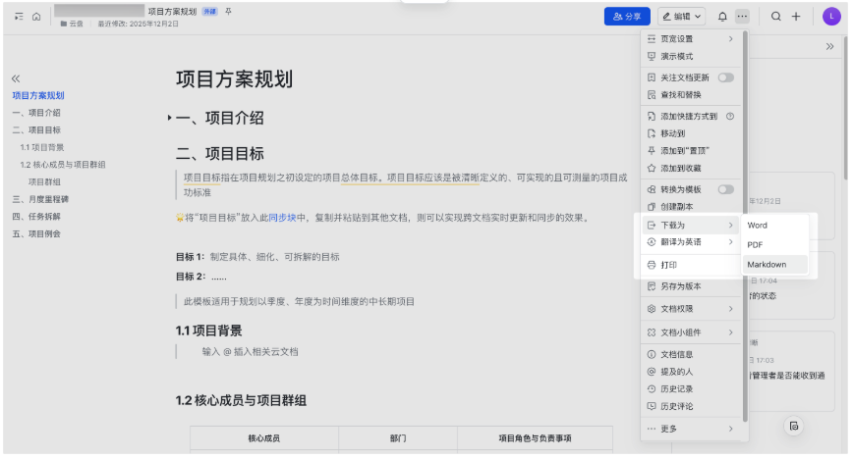
Task: Expand the 下载为 submenu arrow
Action: coord(730,225)
